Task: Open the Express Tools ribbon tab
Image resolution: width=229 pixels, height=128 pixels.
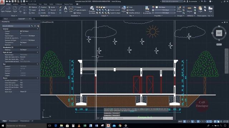Action: tap(68, 4)
